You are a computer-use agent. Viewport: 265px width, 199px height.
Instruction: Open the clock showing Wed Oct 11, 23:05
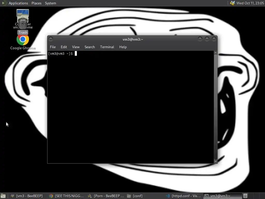[x=250, y=3]
